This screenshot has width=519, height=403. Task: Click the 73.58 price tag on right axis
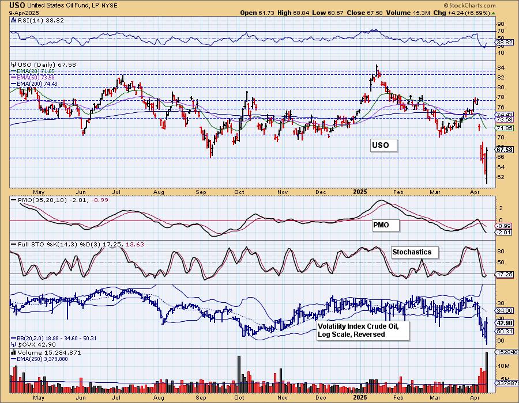point(505,119)
